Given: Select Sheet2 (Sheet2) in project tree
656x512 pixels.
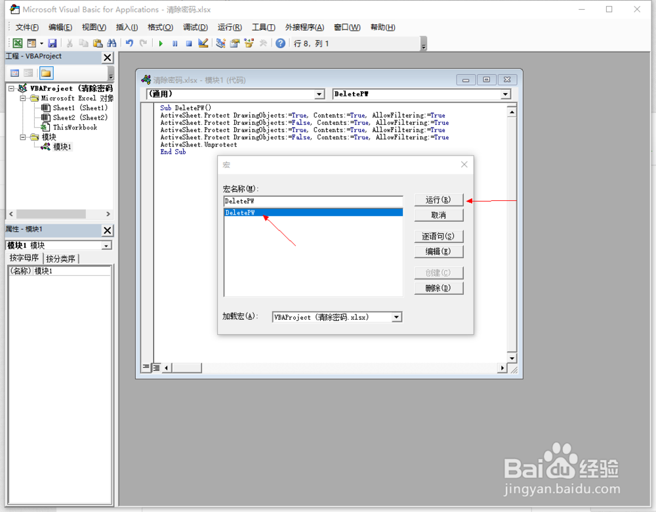Looking at the screenshot, I should pyautogui.click(x=80, y=117).
